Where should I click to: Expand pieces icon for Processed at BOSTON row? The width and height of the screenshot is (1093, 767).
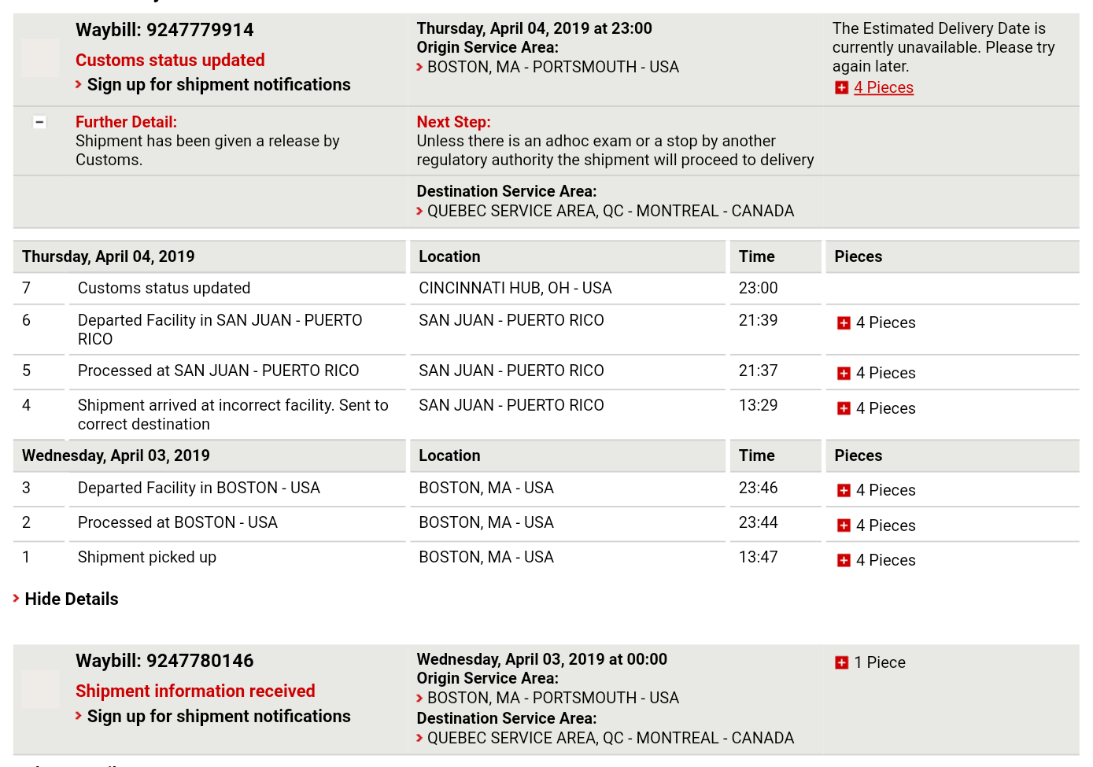pyautogui.click(x=844, y=525)
